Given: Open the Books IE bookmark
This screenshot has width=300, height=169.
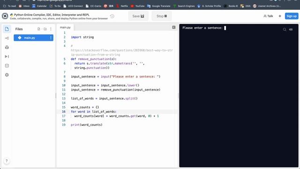Looking at the screenshot, I should pos(231,6).
